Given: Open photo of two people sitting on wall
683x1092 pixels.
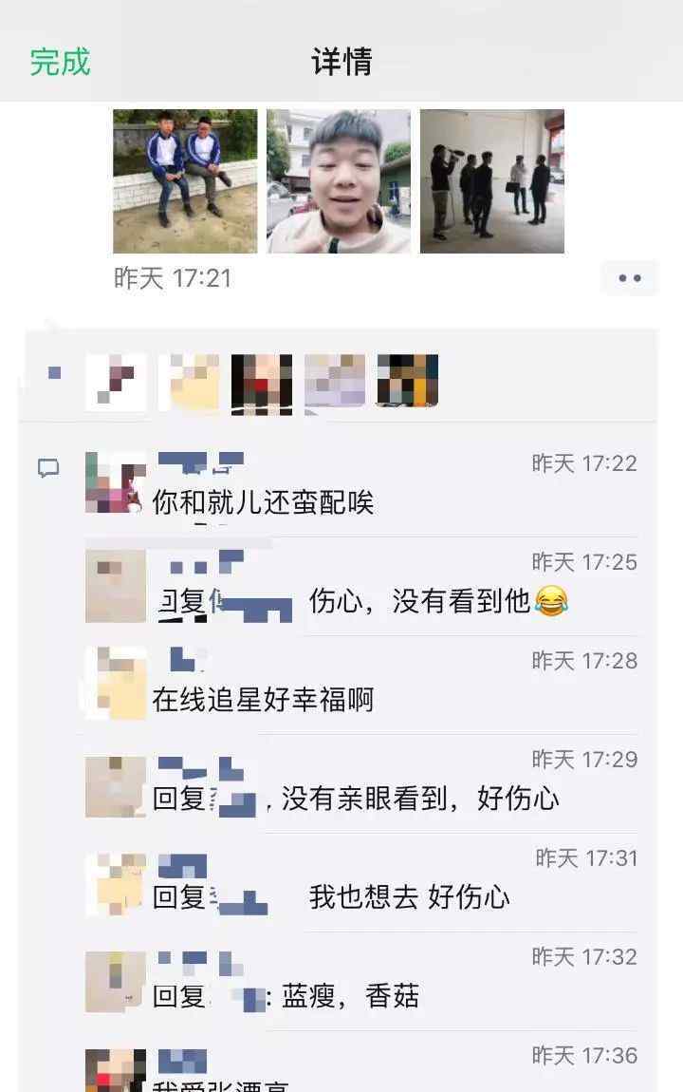Looking at the screenshot, I should click(x=185, y=181).
